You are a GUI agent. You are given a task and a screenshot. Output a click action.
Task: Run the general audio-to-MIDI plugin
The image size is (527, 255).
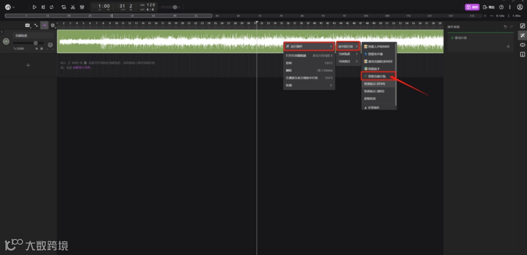click(378, 61)
